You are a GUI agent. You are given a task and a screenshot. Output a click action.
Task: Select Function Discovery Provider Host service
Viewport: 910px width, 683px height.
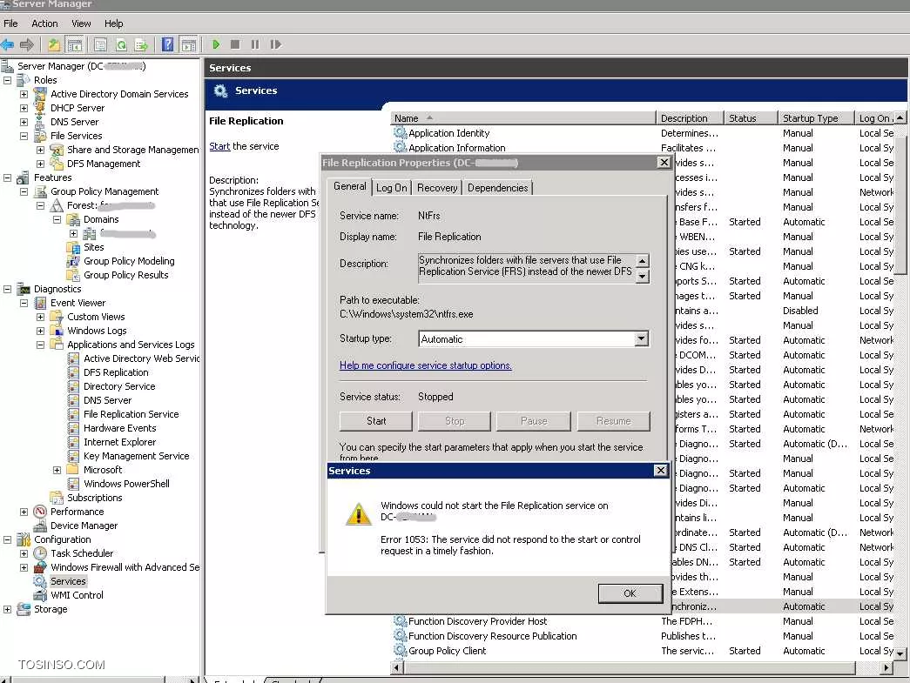(477, 621)
